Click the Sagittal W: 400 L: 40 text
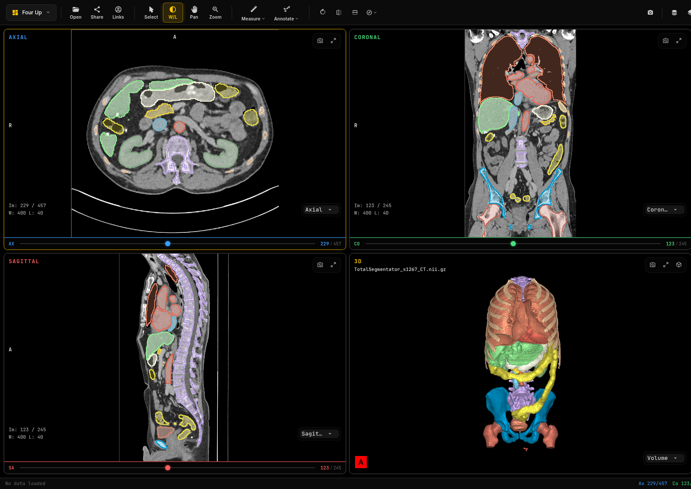Screen dimensions: 691x489 coord(26,437)
